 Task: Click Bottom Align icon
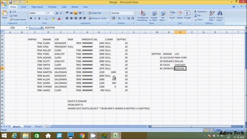click(76, 13)
